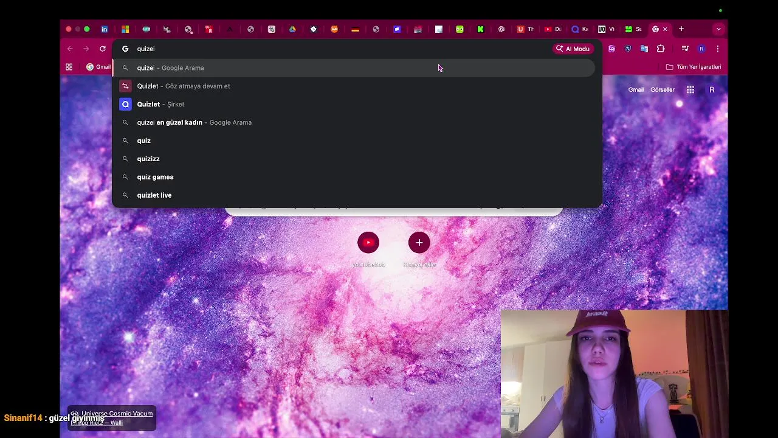
Task: Activate the AI Modu button
Action: pyautogui.click(x=573, y=49)
